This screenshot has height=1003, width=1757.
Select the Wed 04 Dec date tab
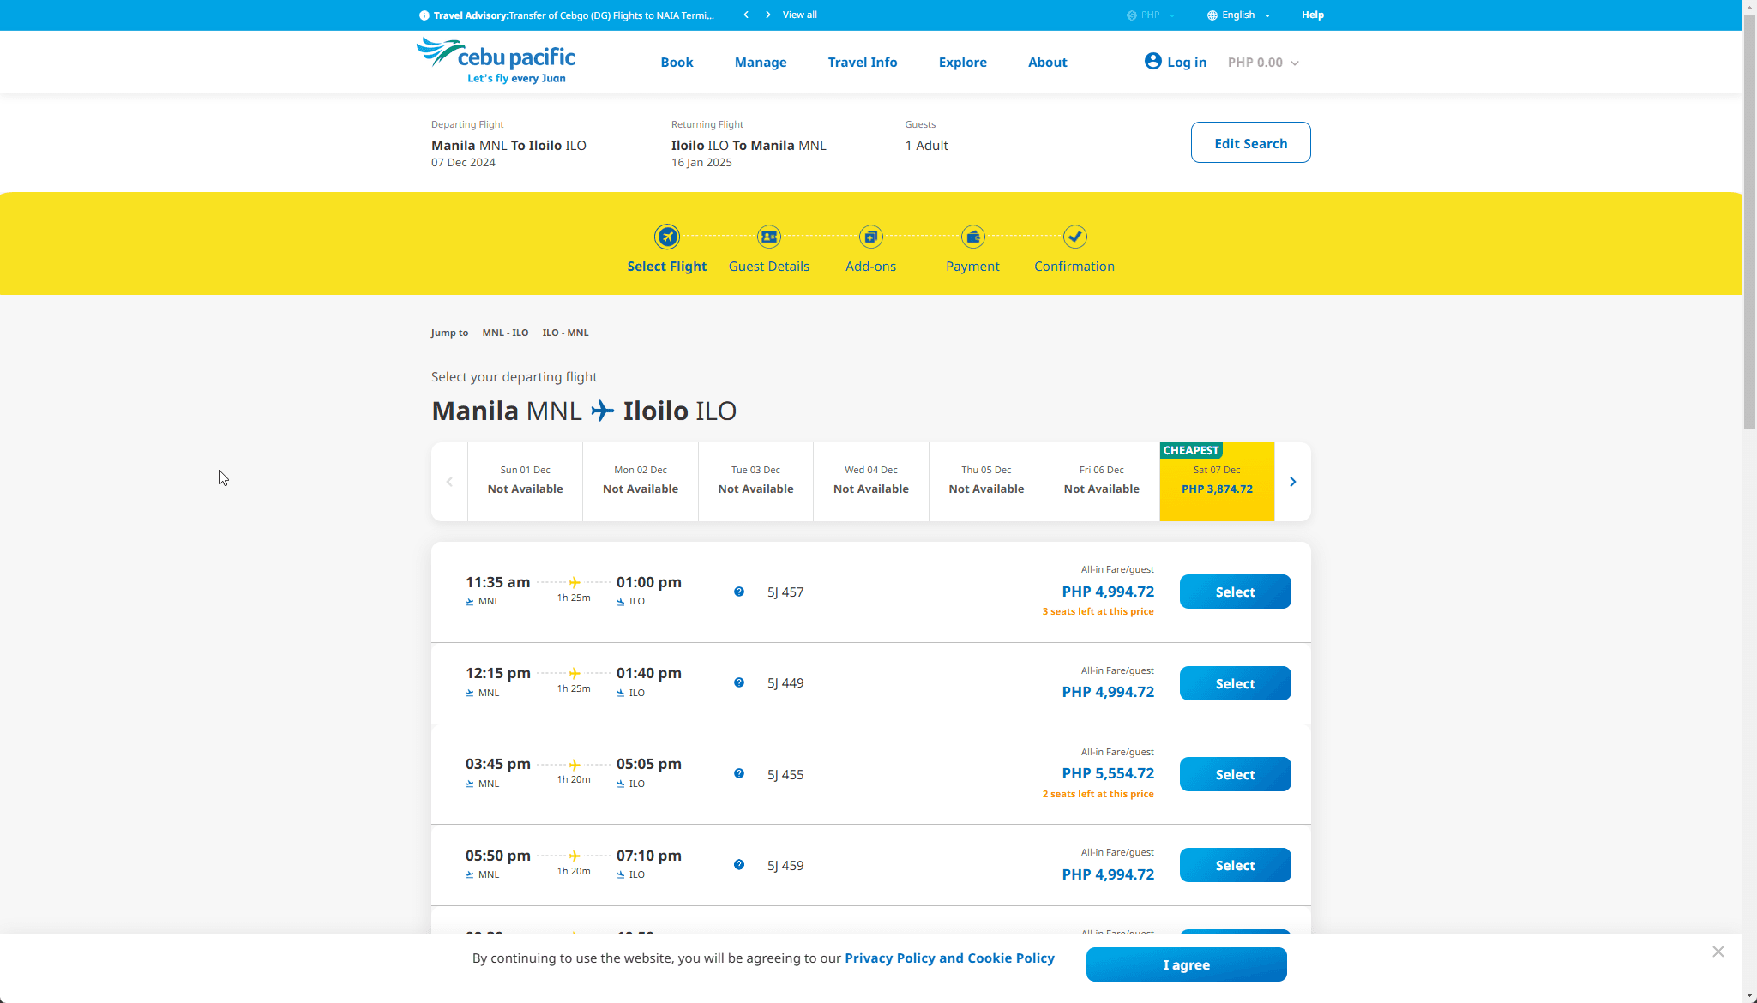[x=870, y=482]
